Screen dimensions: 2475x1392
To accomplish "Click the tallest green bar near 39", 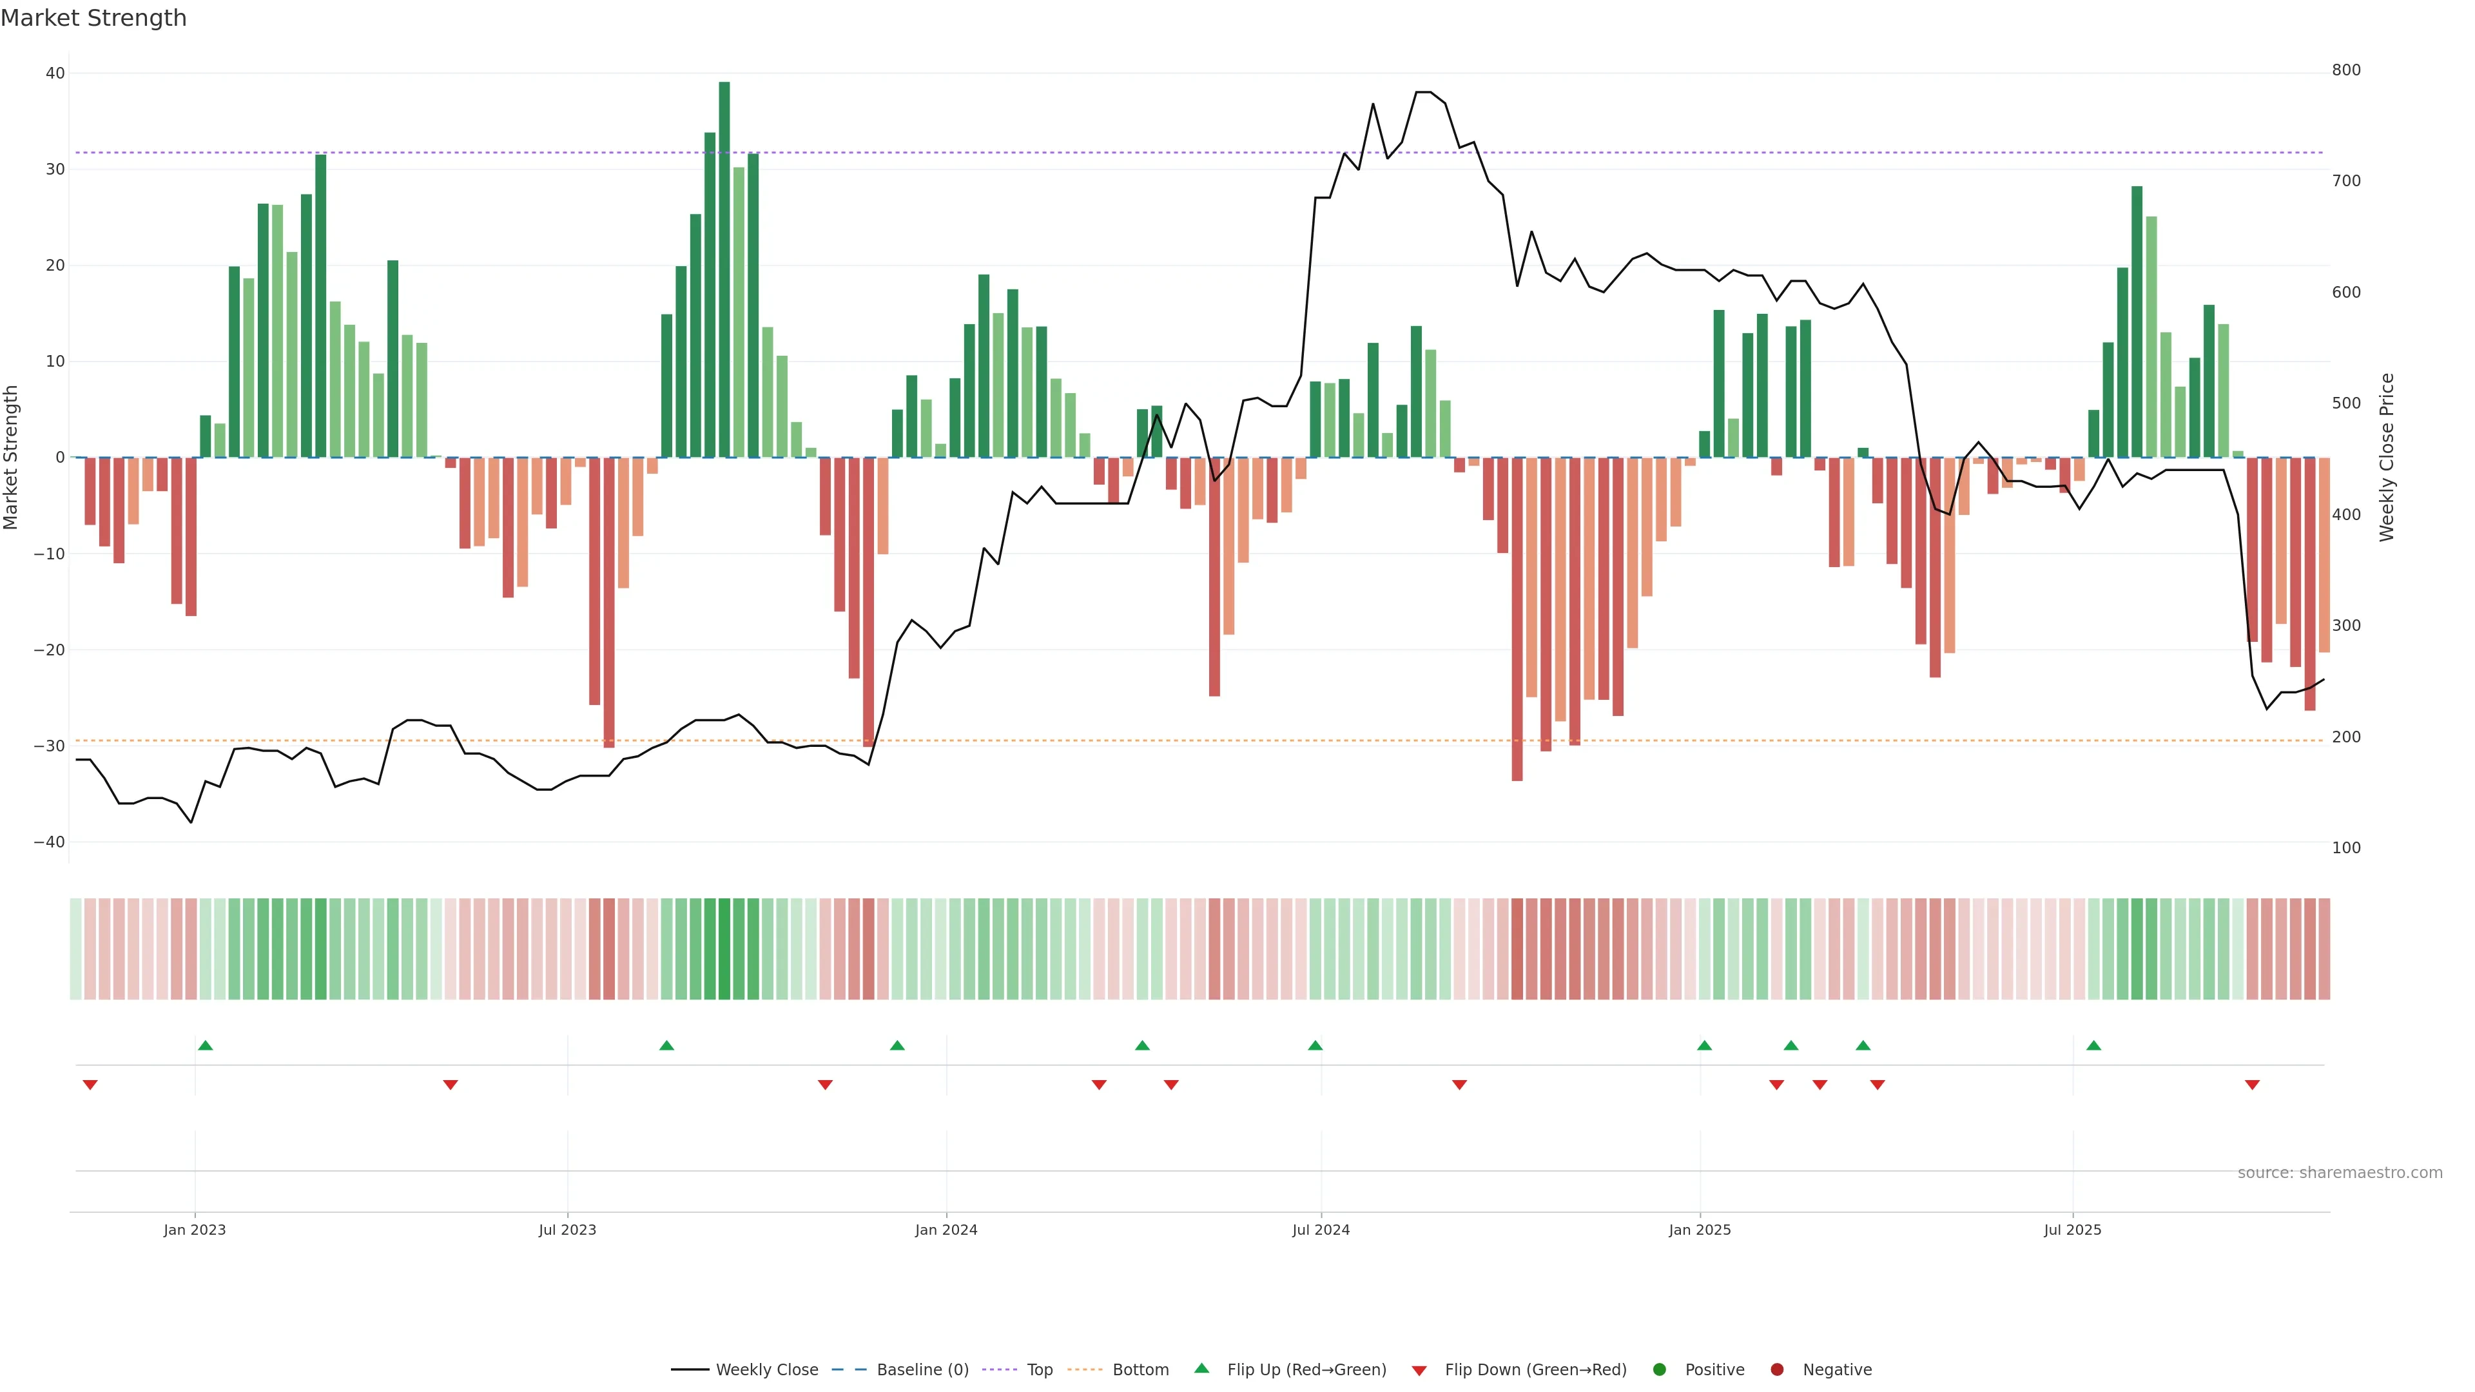I will pos(724,269).
